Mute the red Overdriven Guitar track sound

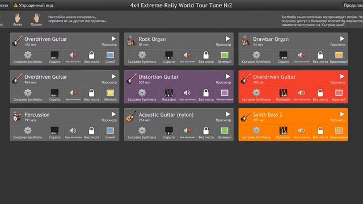302,93
